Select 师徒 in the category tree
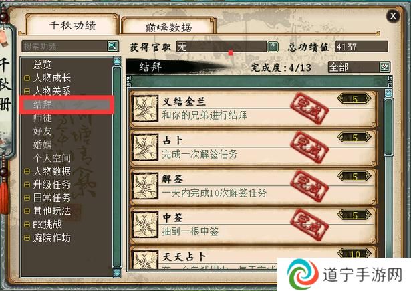This screenshot has width=411, height=291. pos(43,118)
